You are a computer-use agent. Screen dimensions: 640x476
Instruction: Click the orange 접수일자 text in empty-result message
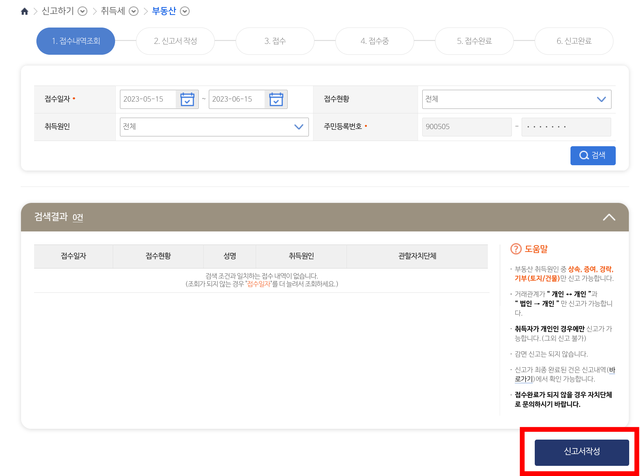pyautogui.click(x=259, y=284)
